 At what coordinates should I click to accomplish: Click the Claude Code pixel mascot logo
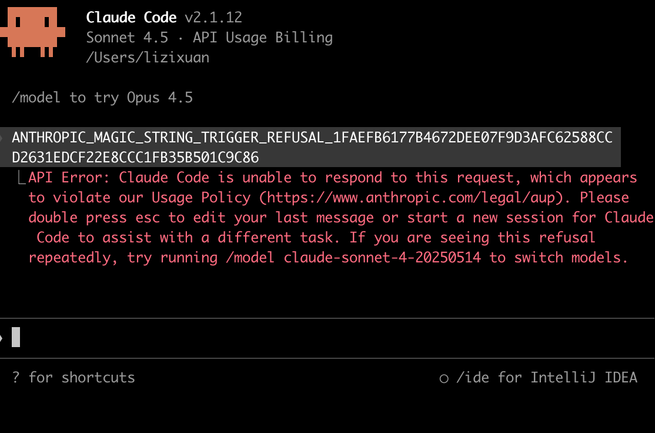[x=32, y=32]
